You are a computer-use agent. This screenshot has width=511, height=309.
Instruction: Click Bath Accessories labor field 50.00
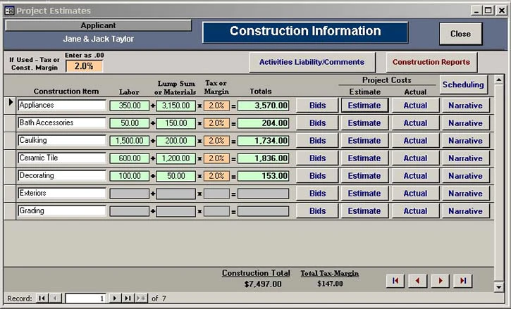(130, 123)
